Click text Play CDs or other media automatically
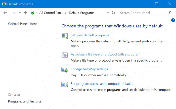 [99, 75]
